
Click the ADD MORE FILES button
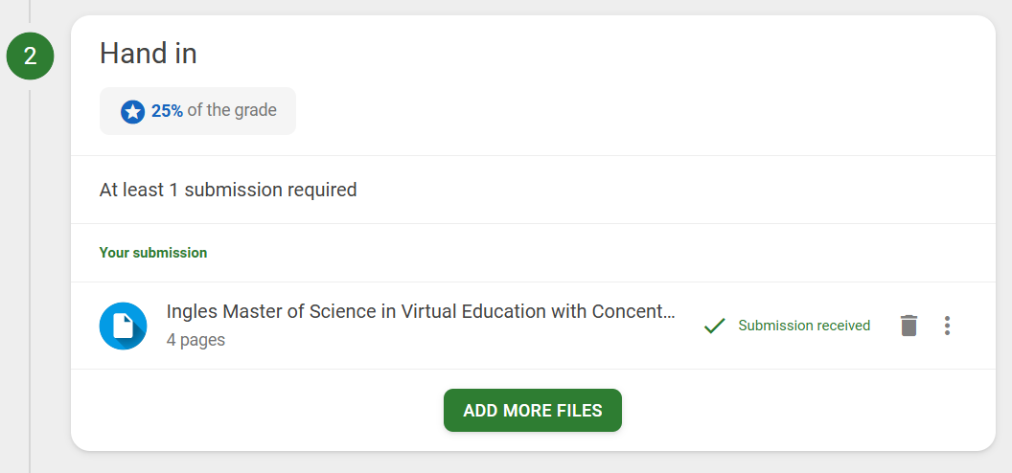(533, 411)
